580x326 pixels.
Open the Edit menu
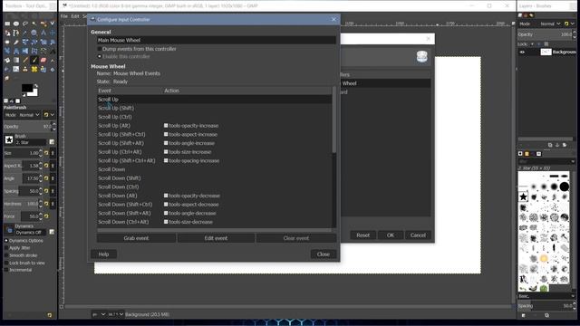[x=75, y=16]
